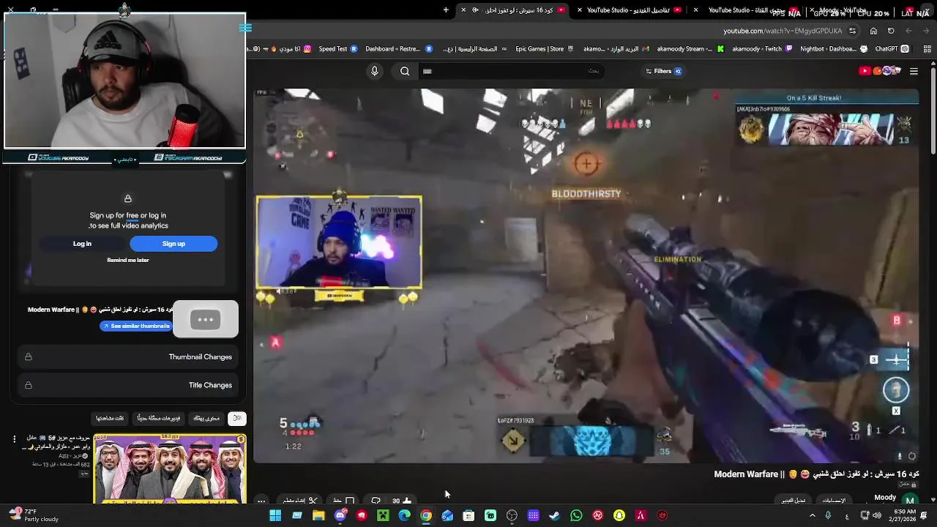The image size is (937, 527).
Task: Open Discord from the taskbar
Action: coord(340,515)
